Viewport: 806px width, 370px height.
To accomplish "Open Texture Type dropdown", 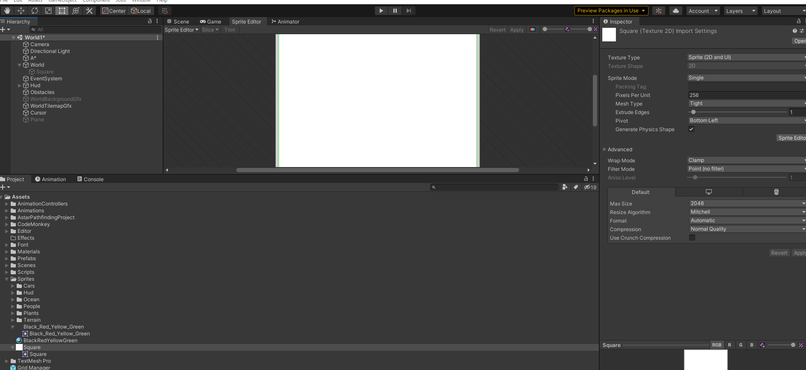I will click(x=747, y=57).
